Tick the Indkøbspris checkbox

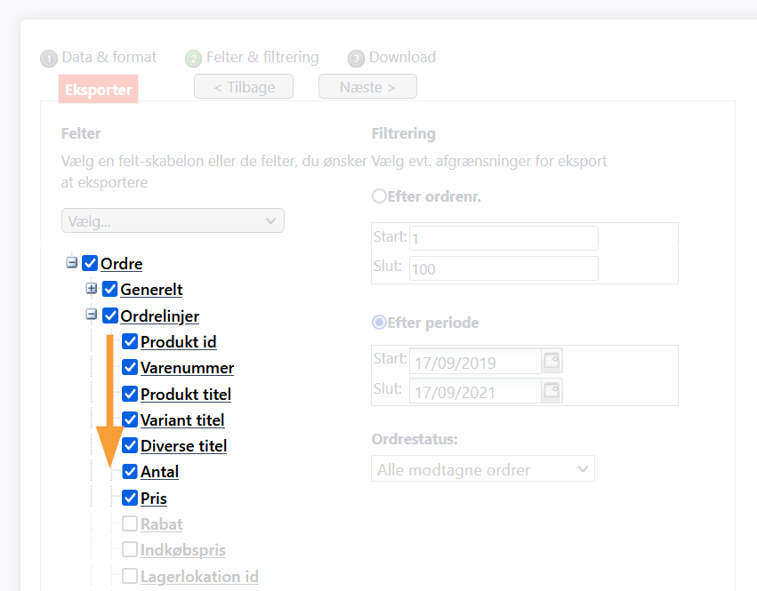(x=130, y=549)
